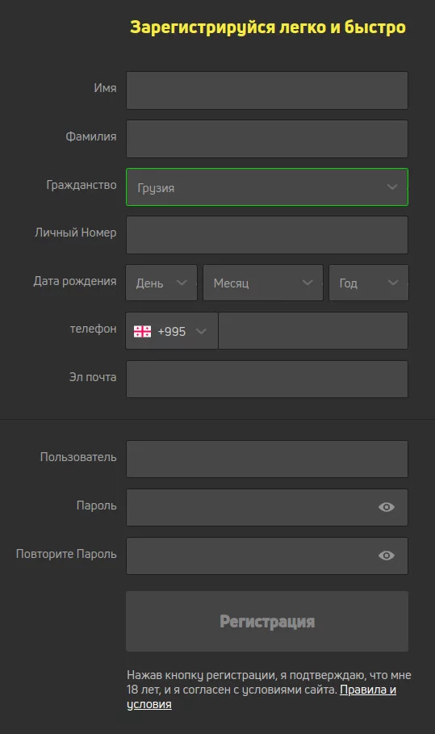Click the chevron arrow in Гражданство field
The height and width of the screenshot is (734, 435).
pyautogui.click(x=392, y=187)
